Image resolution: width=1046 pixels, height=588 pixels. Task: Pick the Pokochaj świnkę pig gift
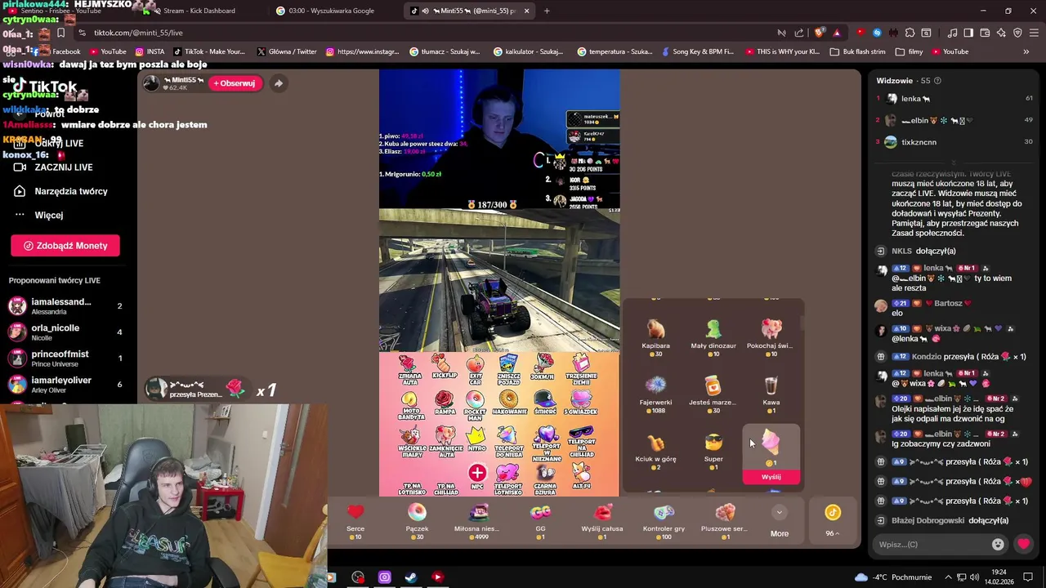[771, 336]
